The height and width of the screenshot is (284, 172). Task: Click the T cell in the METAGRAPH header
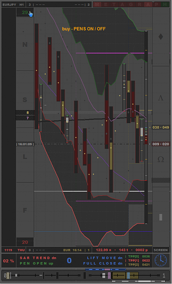click(114, 5)
